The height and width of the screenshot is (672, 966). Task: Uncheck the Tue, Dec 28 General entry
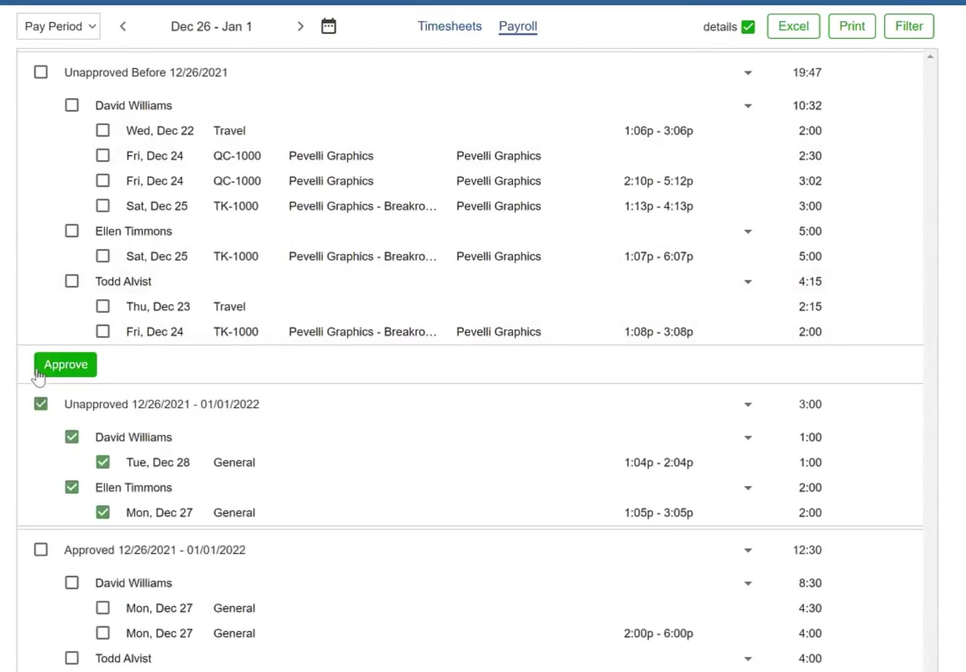pyautogui.click(x=103, y=462)
